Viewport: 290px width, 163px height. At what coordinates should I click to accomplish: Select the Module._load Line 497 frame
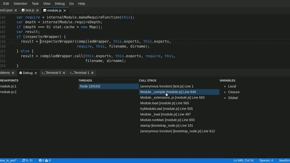[179, 114]
